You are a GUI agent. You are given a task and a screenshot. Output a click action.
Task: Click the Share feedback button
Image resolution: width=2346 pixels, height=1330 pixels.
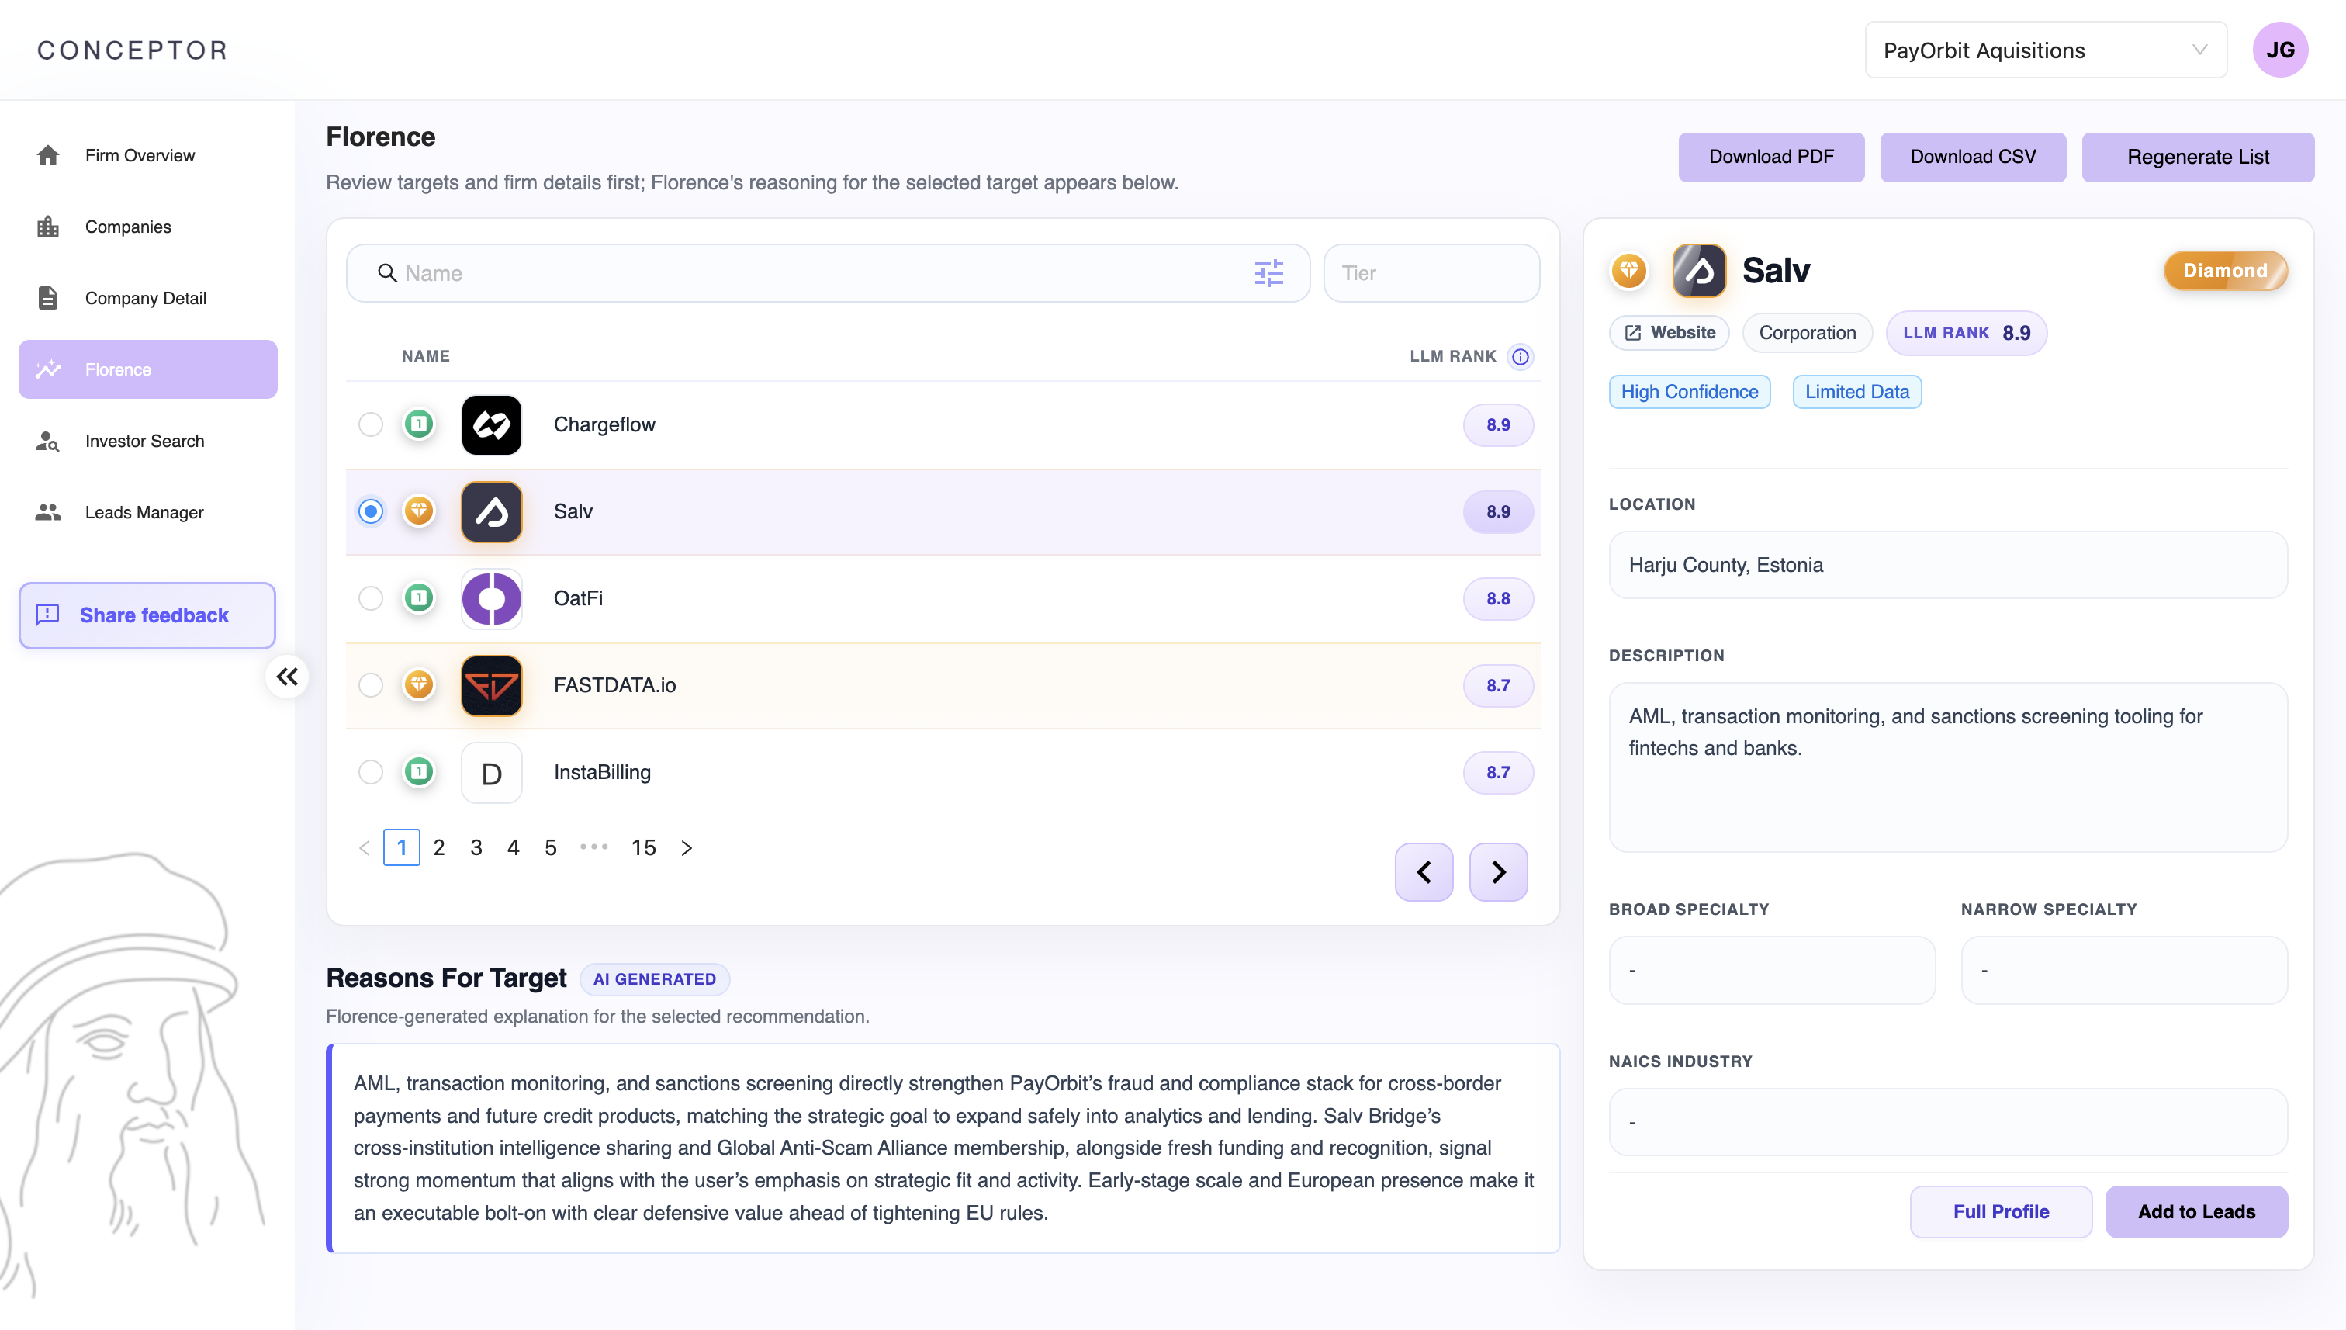tap(147, 615)
